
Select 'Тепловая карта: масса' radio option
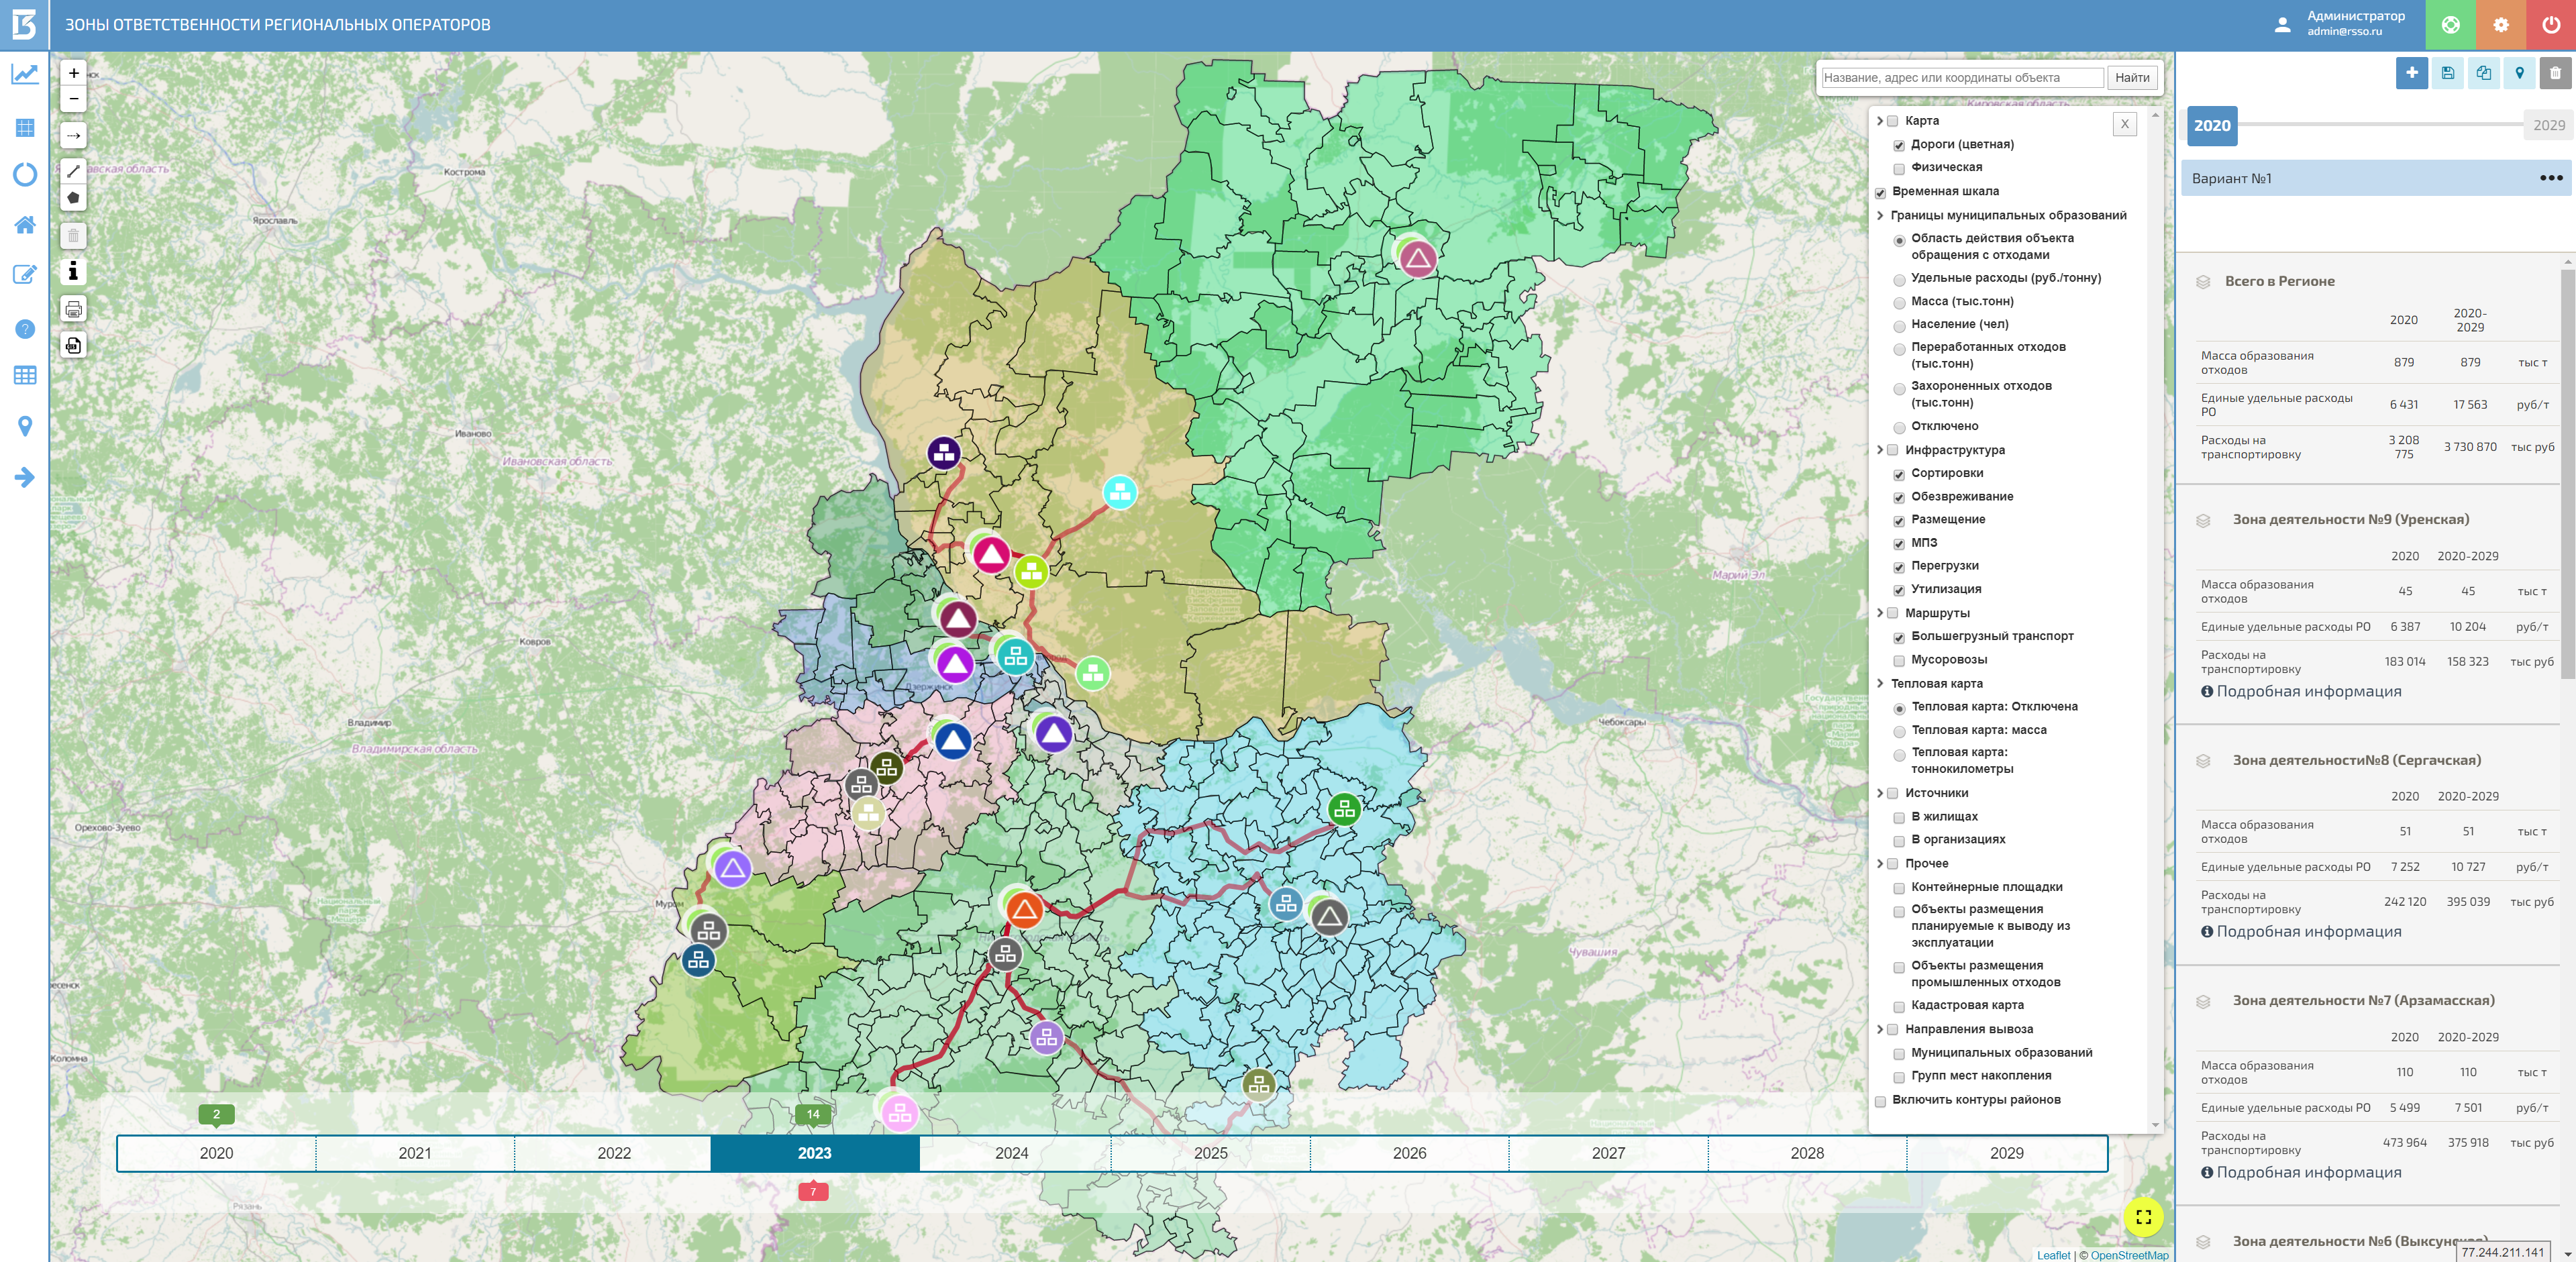point(1898,731)
